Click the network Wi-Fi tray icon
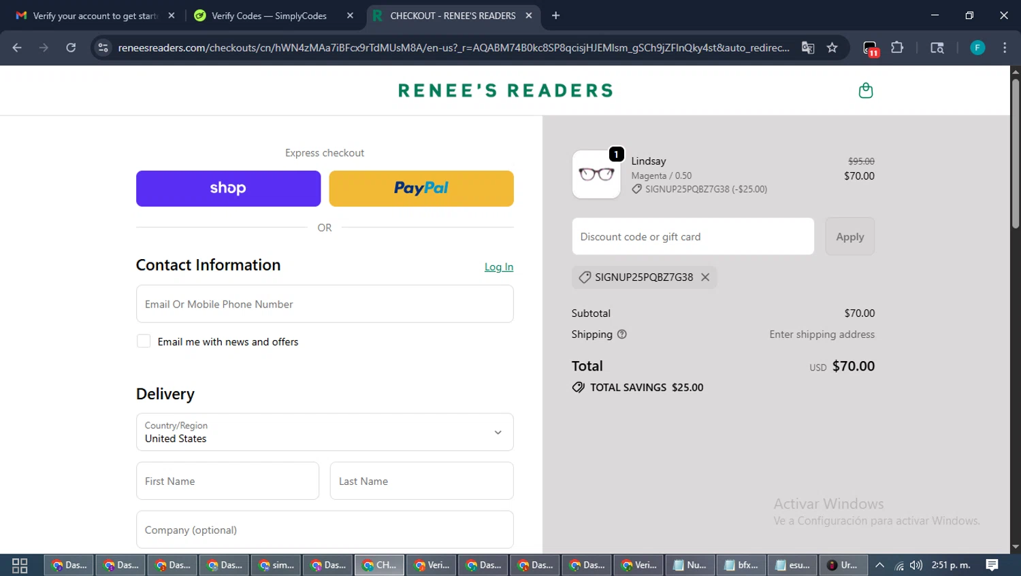 tap(898, 565)
